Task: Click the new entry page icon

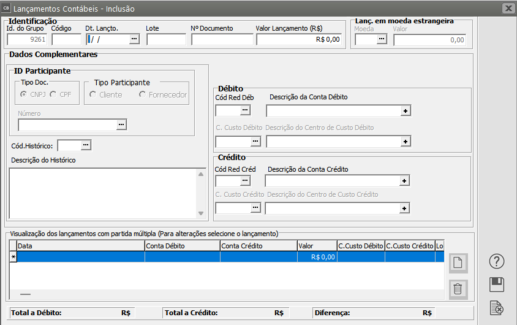Action: 458,264
